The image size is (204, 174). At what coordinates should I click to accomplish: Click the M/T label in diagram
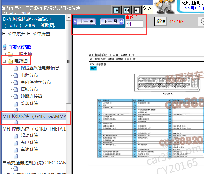(x=93, y=68)
